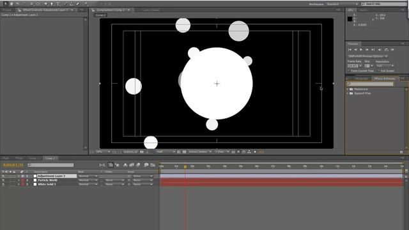This screenshot has height=230, width=409.
Task: Toggle region of interest in viewer
Action: (179, 152)
